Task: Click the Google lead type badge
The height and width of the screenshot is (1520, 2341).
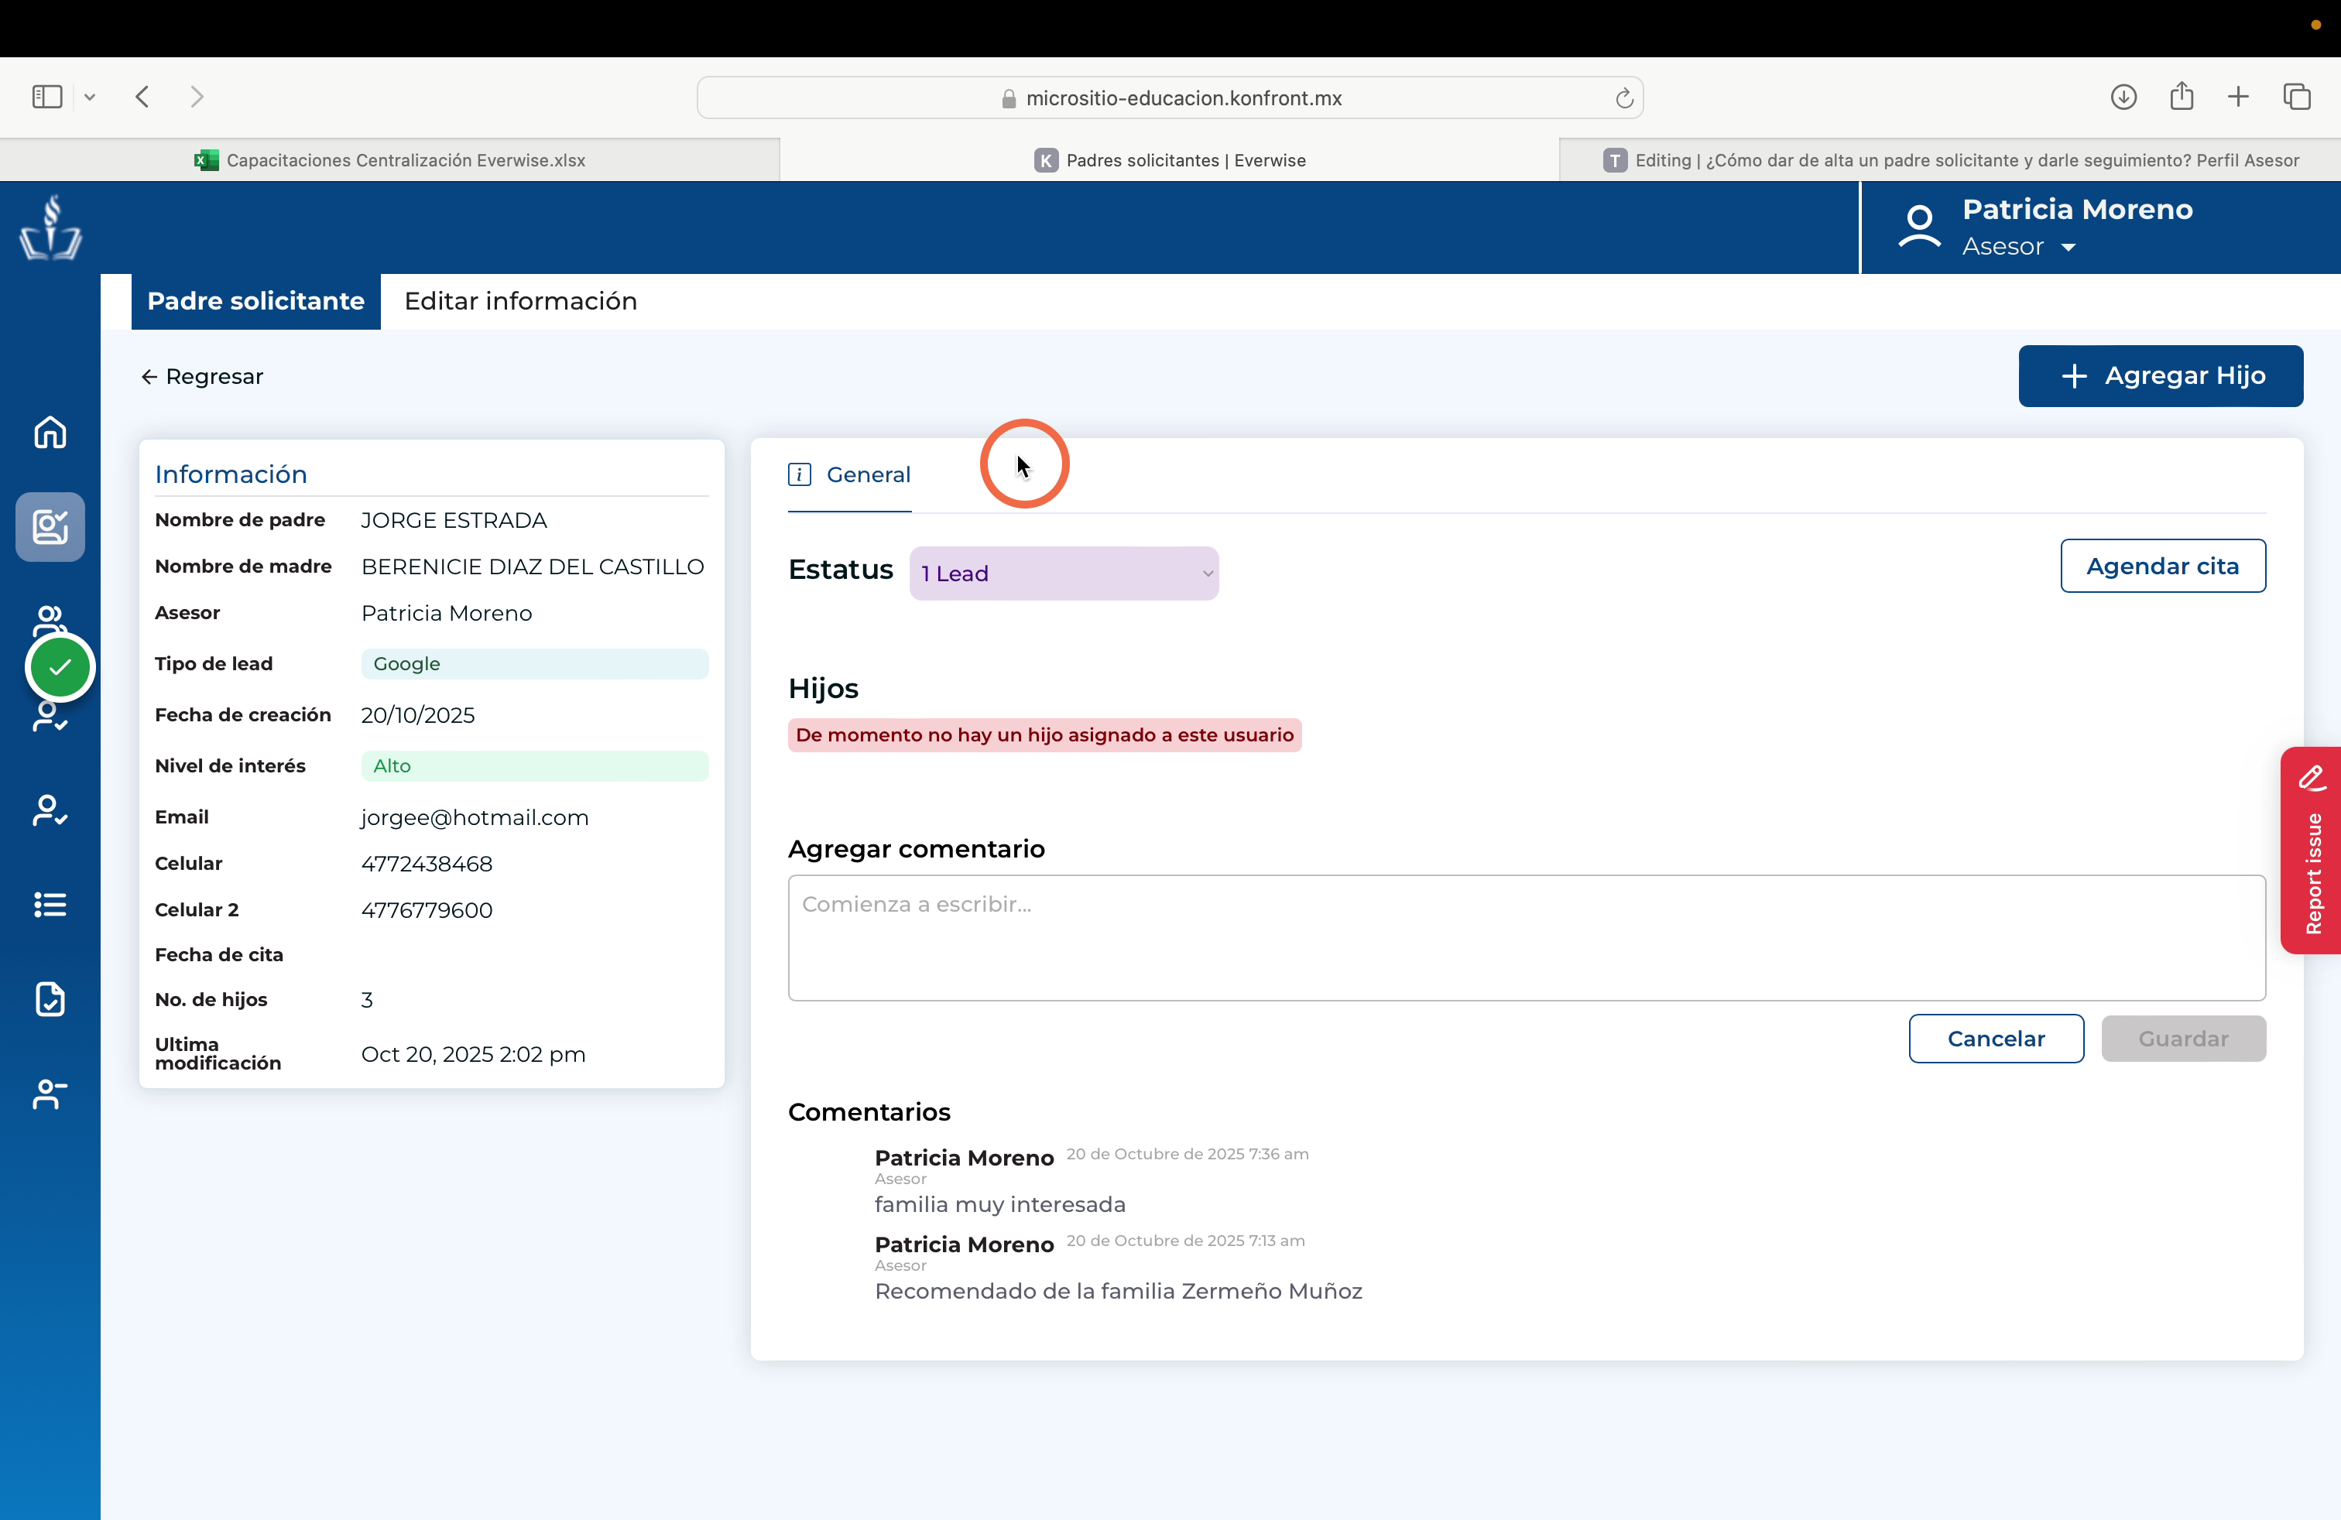Action: click(534, 664)
